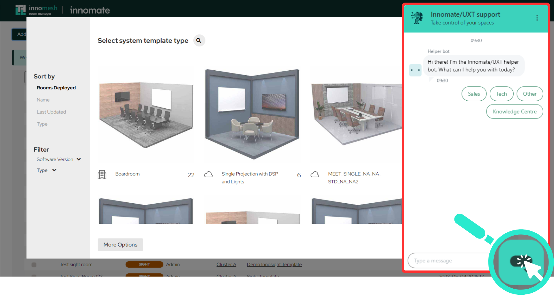Sort templates by Last Updated
The height and width of the screenshot is (295, 554).
51,112
